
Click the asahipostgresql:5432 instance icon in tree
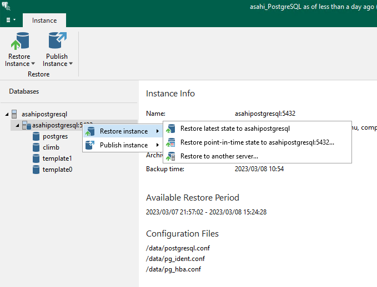coord(27,125)
